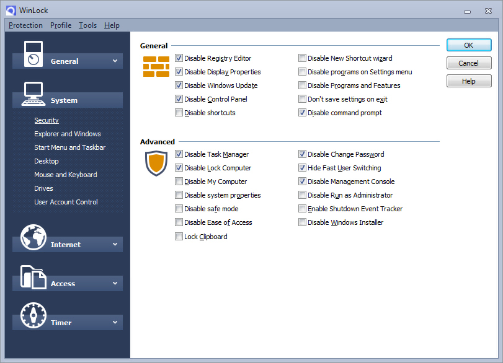The width and height of the screenshot is (503, 363).
Task: Select Explorer and Windows in sidebar
Action: (68, 134)
